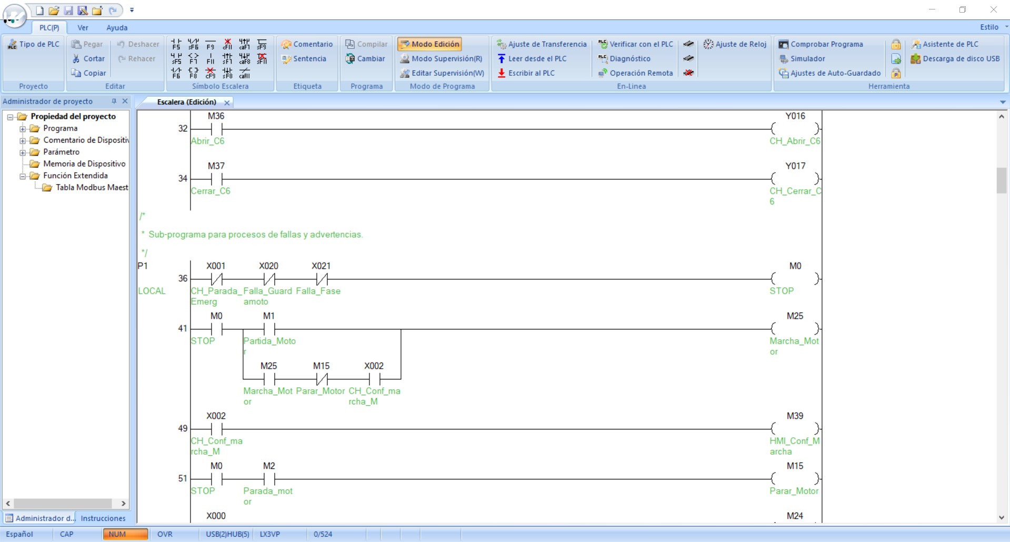Viewport: 1010px width, 542px height.
Task: Open the Ver ribbon tab
Action: pos(83,28)
